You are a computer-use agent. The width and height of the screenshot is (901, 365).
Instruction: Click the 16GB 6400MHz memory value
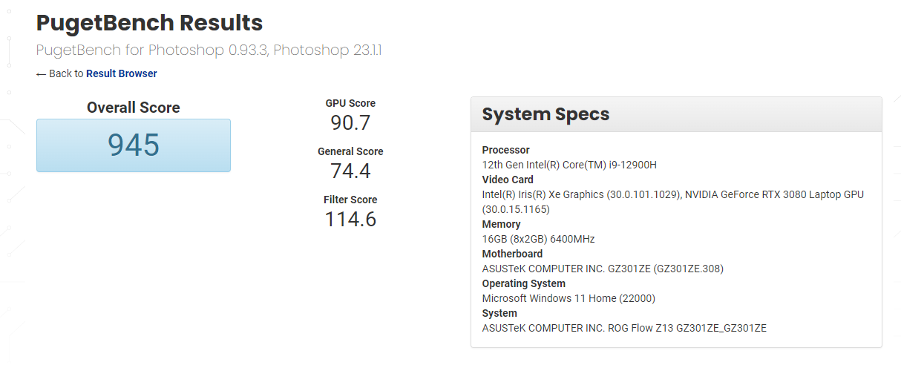tap(538, 239)
